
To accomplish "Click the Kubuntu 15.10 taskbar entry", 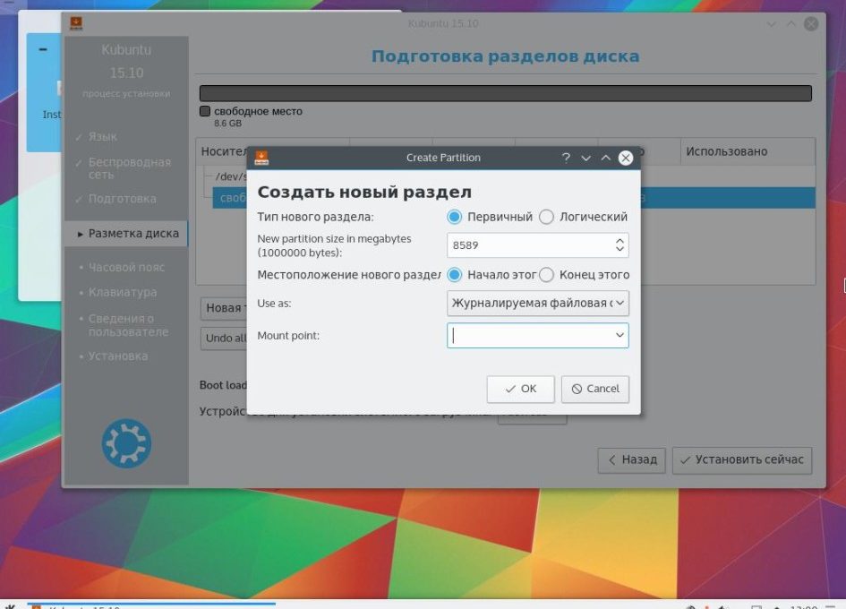I will [x=151, y=605].
